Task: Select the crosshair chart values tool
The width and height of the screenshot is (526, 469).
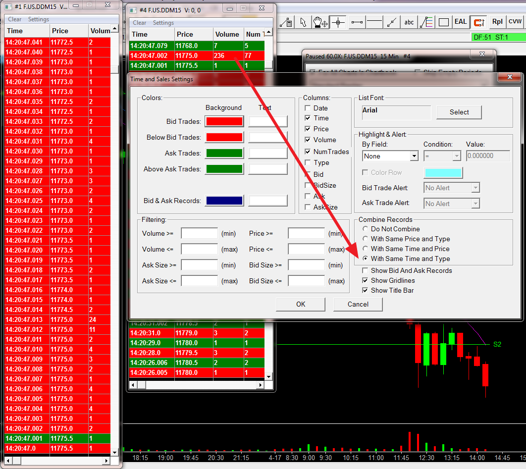Action: [x=338, y=22]
